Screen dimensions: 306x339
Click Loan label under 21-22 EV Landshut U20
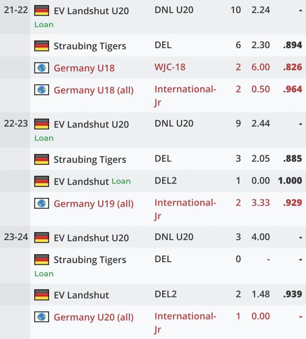pyautogui.click(x=44, y=25)
